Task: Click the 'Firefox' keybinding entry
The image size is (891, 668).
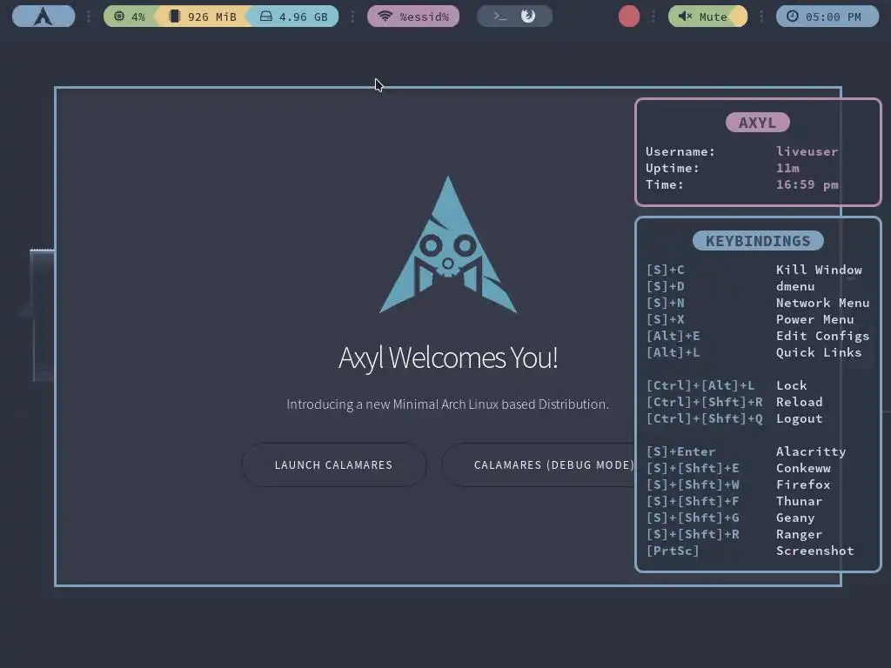Action: pyautogui.click(x=803, y=484)
